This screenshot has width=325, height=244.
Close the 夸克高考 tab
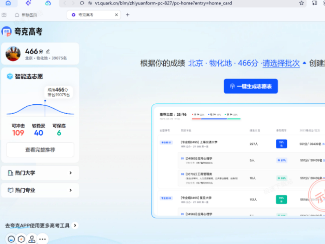click(x=116, y=15)
